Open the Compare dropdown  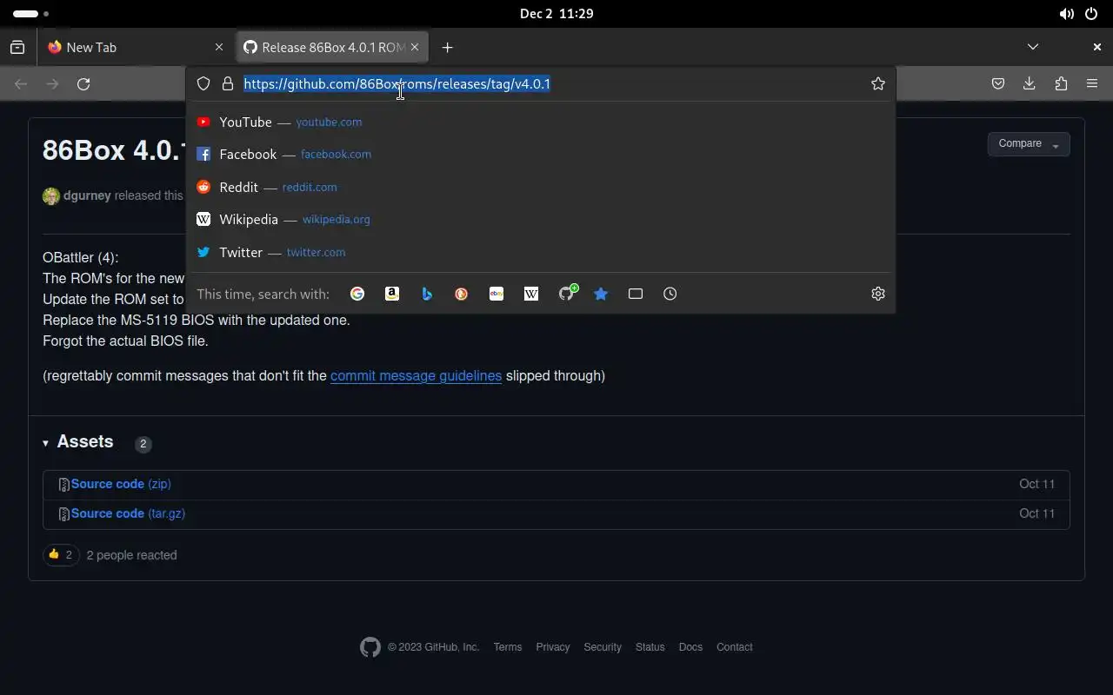1029,144
